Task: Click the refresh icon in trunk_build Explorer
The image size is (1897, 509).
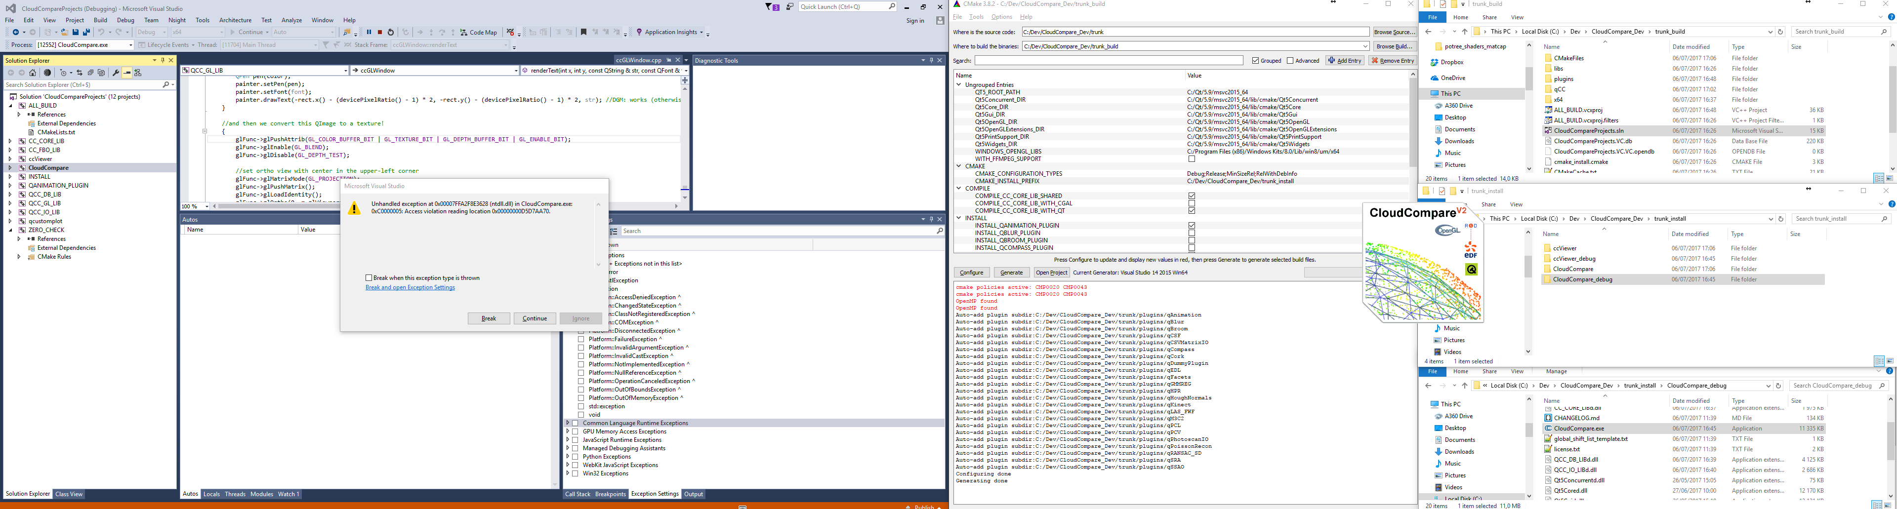Action: tap(1780, 32)
